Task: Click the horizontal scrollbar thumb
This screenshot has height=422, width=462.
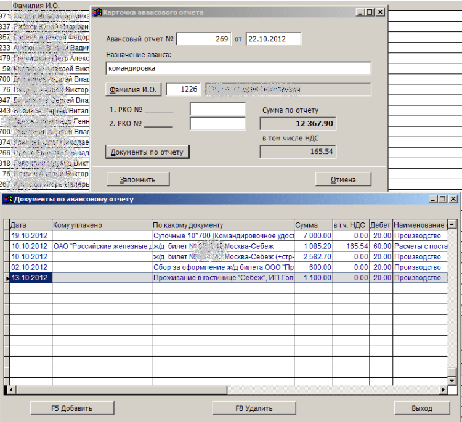Action: click(x=122, y=389)
